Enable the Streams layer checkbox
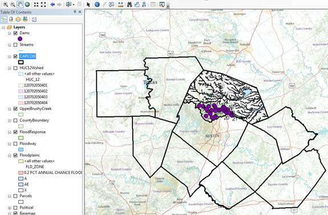Screen dimensions: 328x215 15,44
